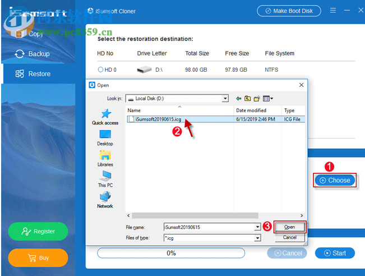Open This PC in places bar
Viewport: 365px width, 276px height.
point(105,179)
